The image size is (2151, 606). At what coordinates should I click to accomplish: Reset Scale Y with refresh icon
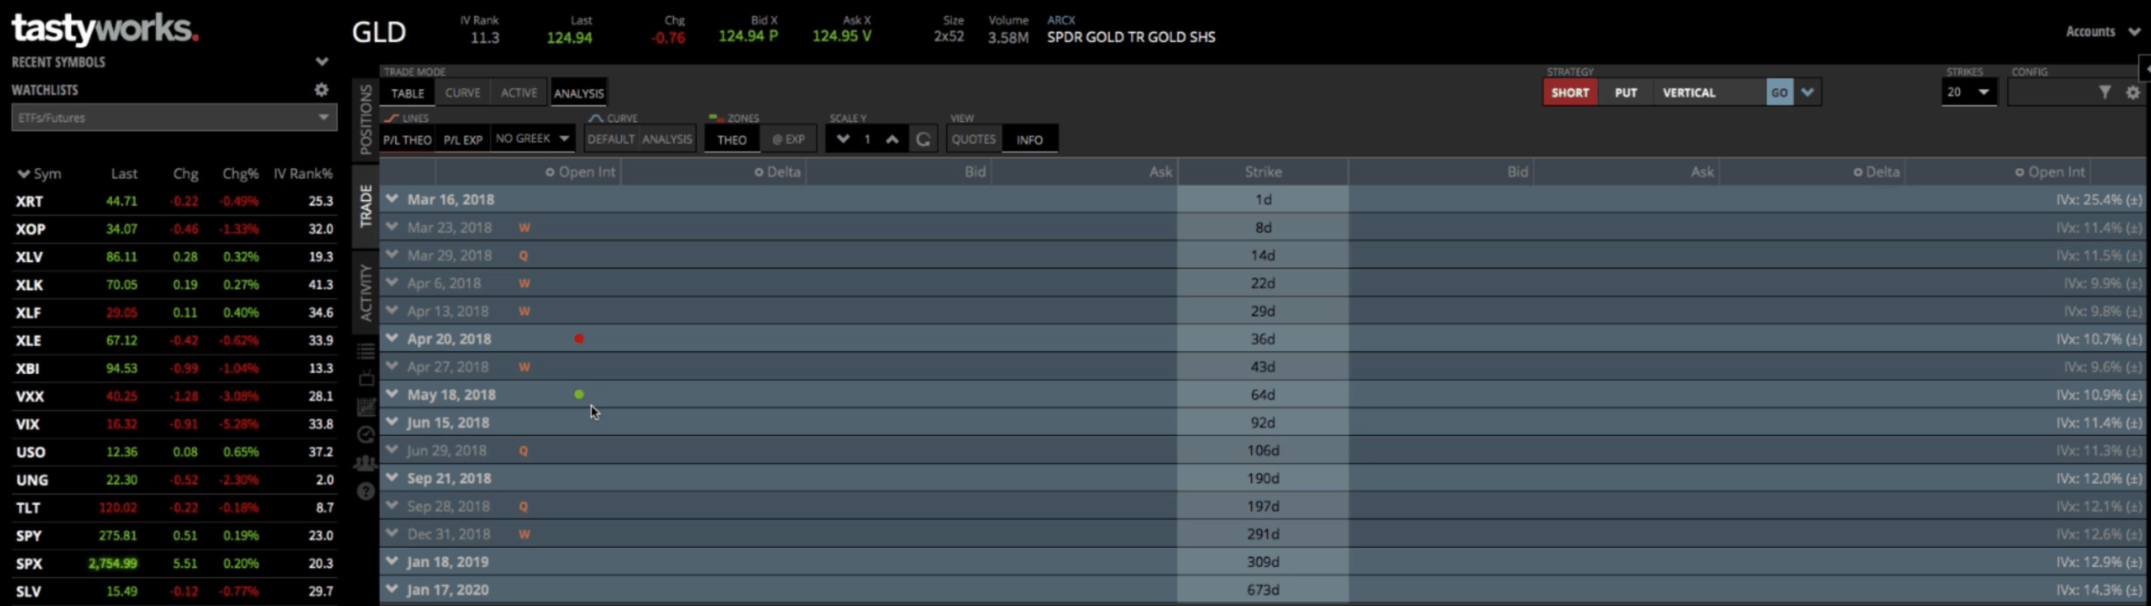click(923, 139)
